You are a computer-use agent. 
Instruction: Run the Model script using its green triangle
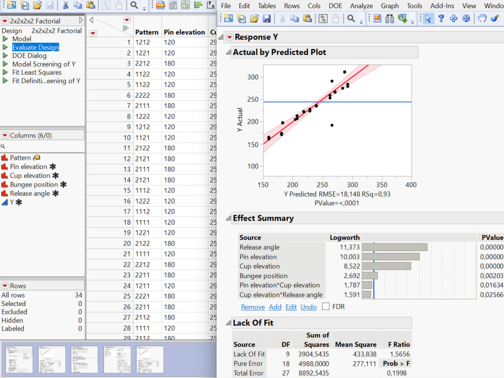[5, 39]
